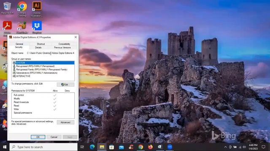Launch Firefox from the taskbar
The width and height of the screenshot is (270, 151).
(x=150, y=147)
